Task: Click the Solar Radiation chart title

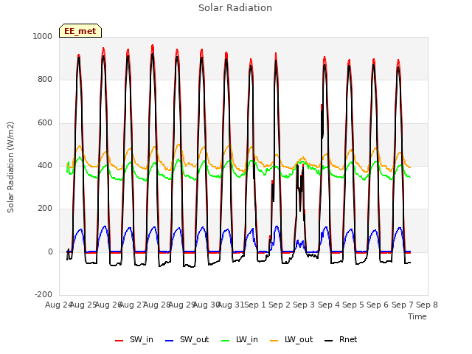Action: [x=235, y=8]
